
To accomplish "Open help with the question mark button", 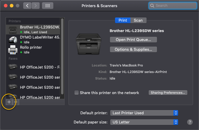I will (x=190, y=122).
